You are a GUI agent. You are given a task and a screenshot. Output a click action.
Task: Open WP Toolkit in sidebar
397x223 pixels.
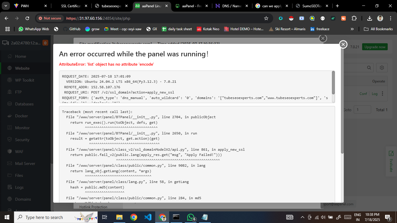(x=24, y=80)
